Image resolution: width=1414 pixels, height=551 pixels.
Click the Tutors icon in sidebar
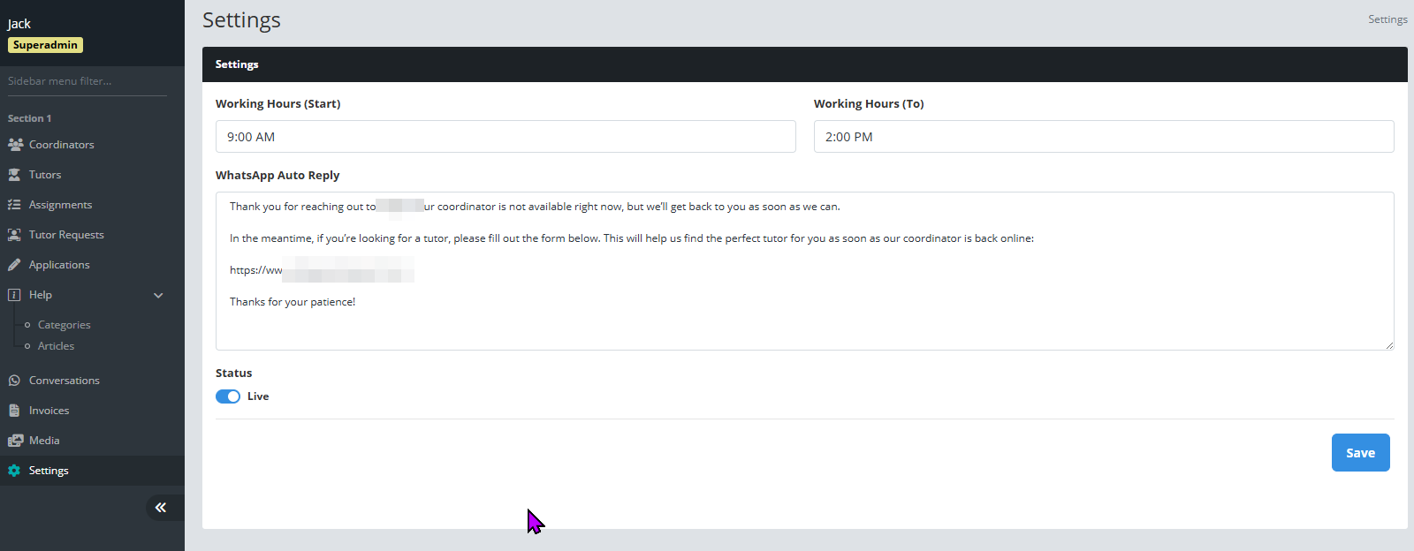(14, 175)
